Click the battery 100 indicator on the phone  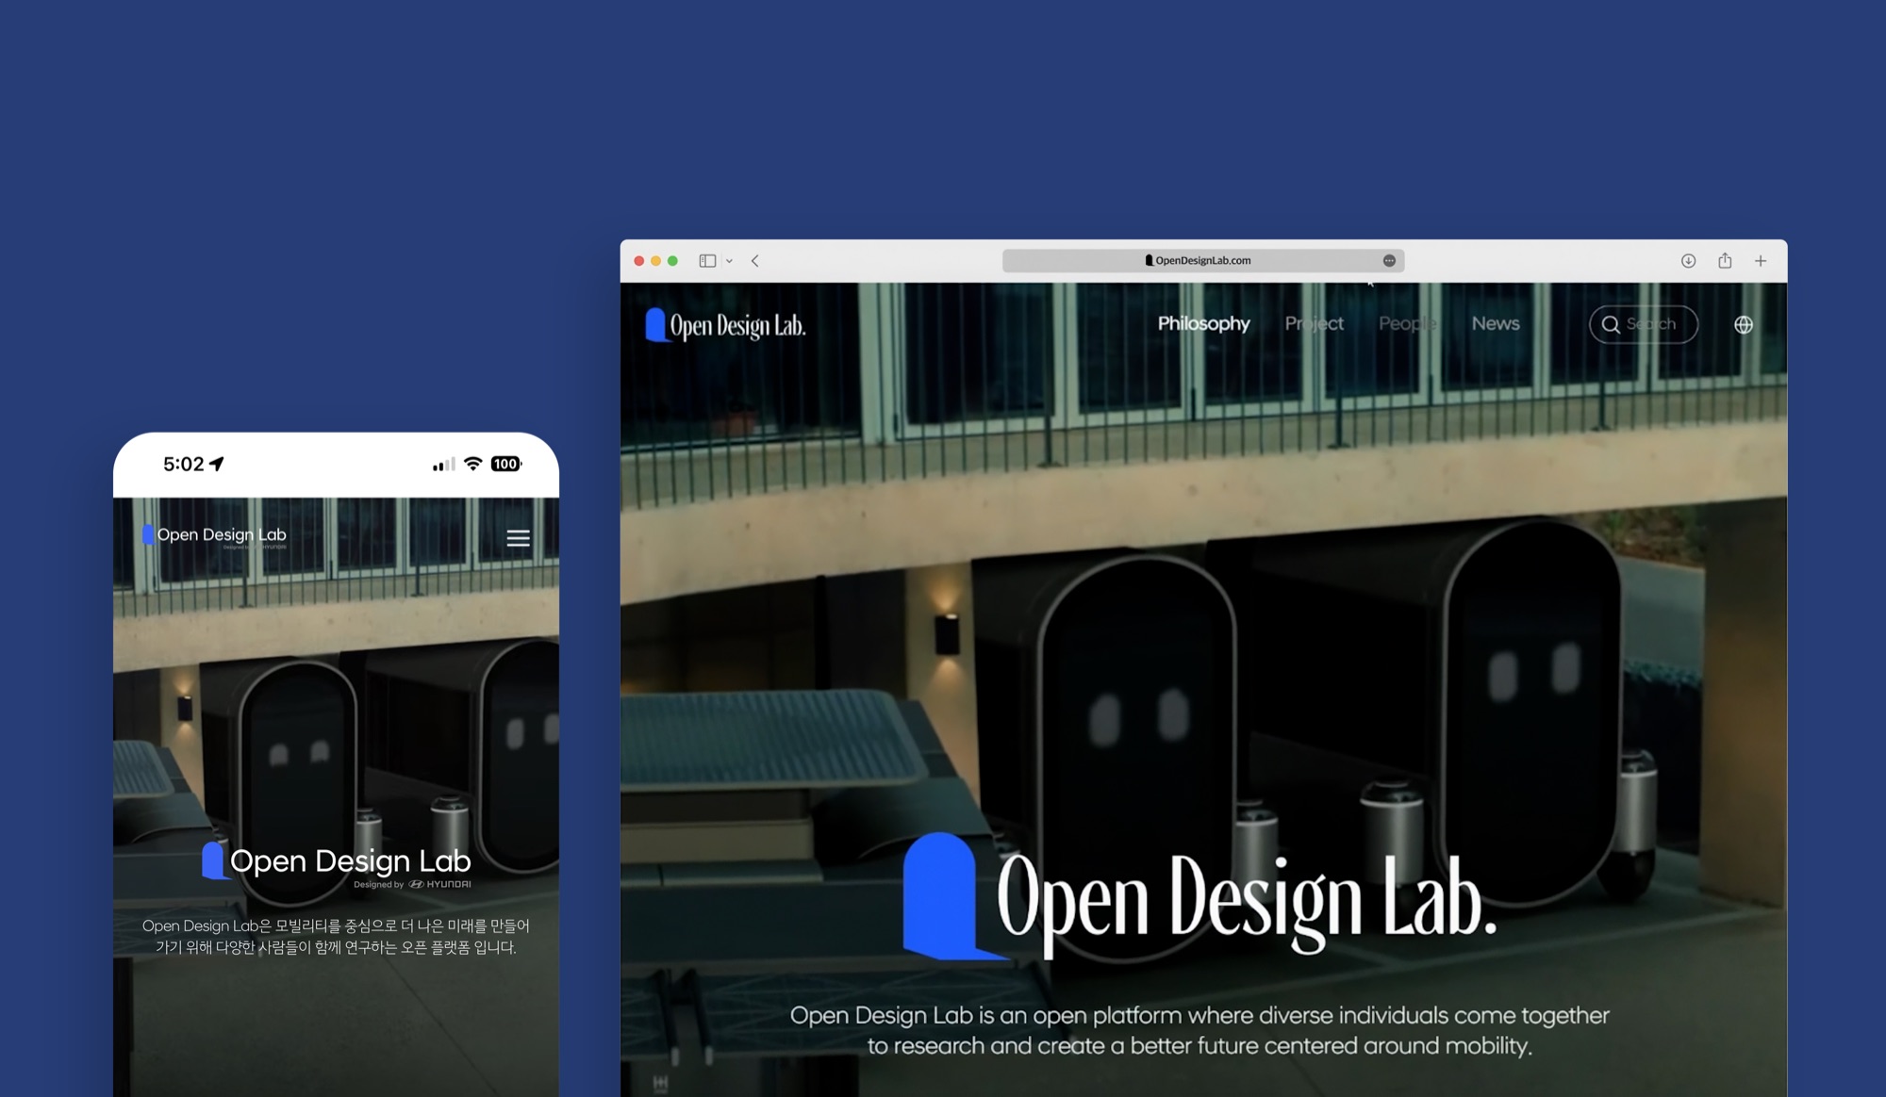(x=506, y=464)
